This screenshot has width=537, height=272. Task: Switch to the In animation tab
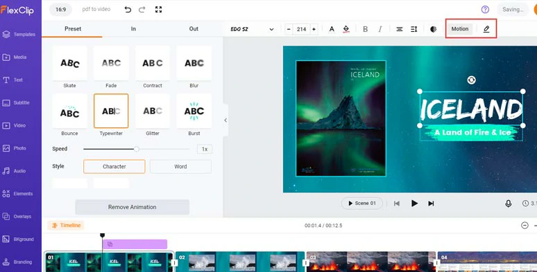(133, 28)
